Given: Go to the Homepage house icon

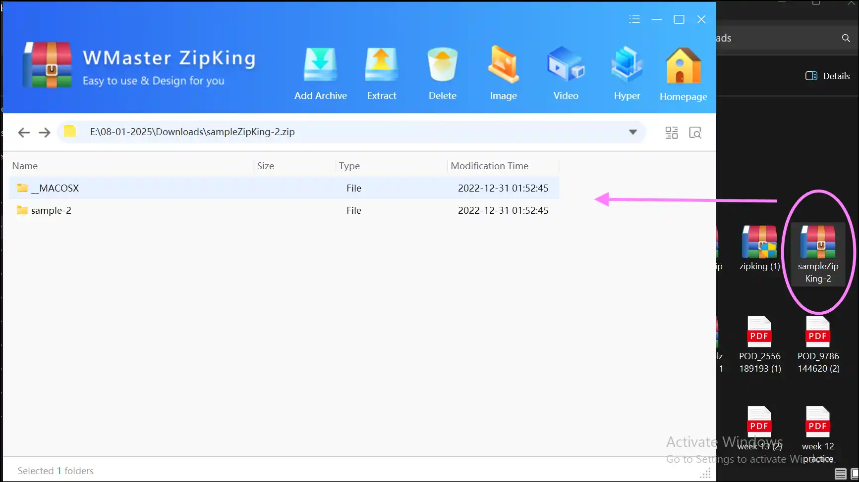Looking at the screenshot, I should point(684,65).
